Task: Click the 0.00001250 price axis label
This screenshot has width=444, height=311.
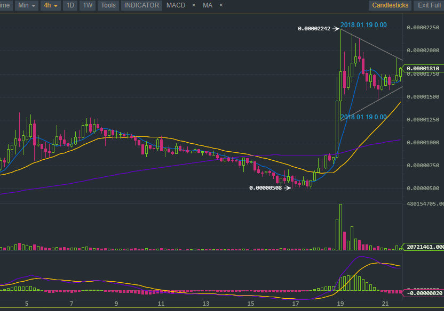Action: tap(423, 119)
